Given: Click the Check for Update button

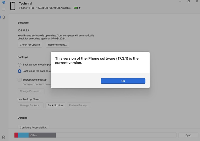Looking at the screenshot, I should (30, 45).
